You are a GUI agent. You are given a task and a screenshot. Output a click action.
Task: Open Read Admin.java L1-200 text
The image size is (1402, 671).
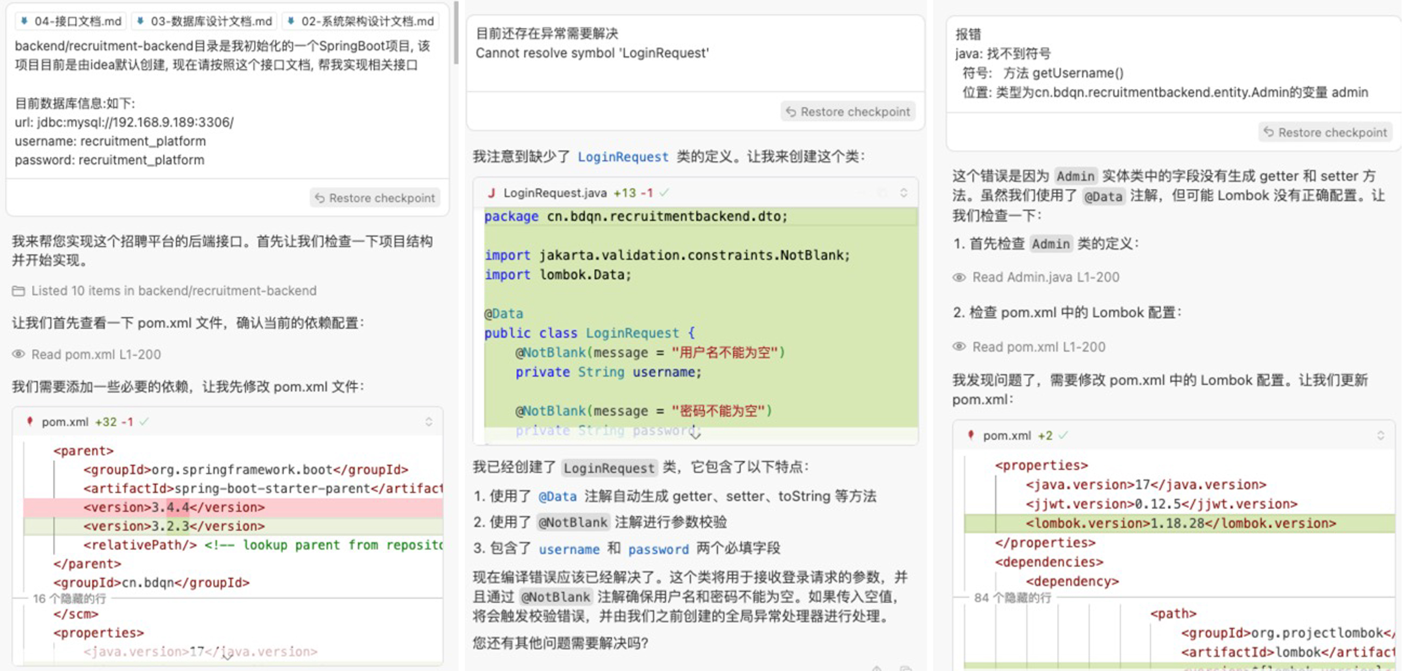coord(1046,277)
